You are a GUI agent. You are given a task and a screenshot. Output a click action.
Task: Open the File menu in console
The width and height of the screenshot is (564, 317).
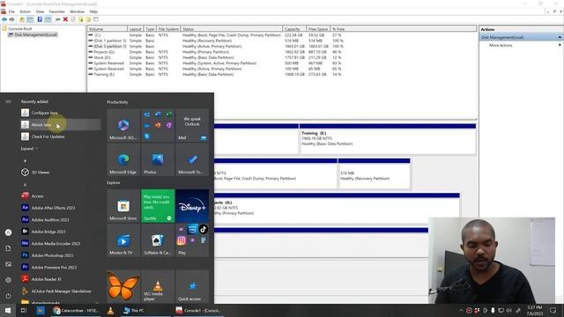tap(11, 11)
